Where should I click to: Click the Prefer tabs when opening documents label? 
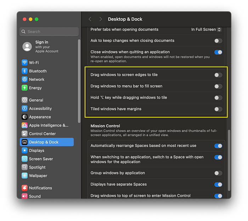click(x=124, y=29)
